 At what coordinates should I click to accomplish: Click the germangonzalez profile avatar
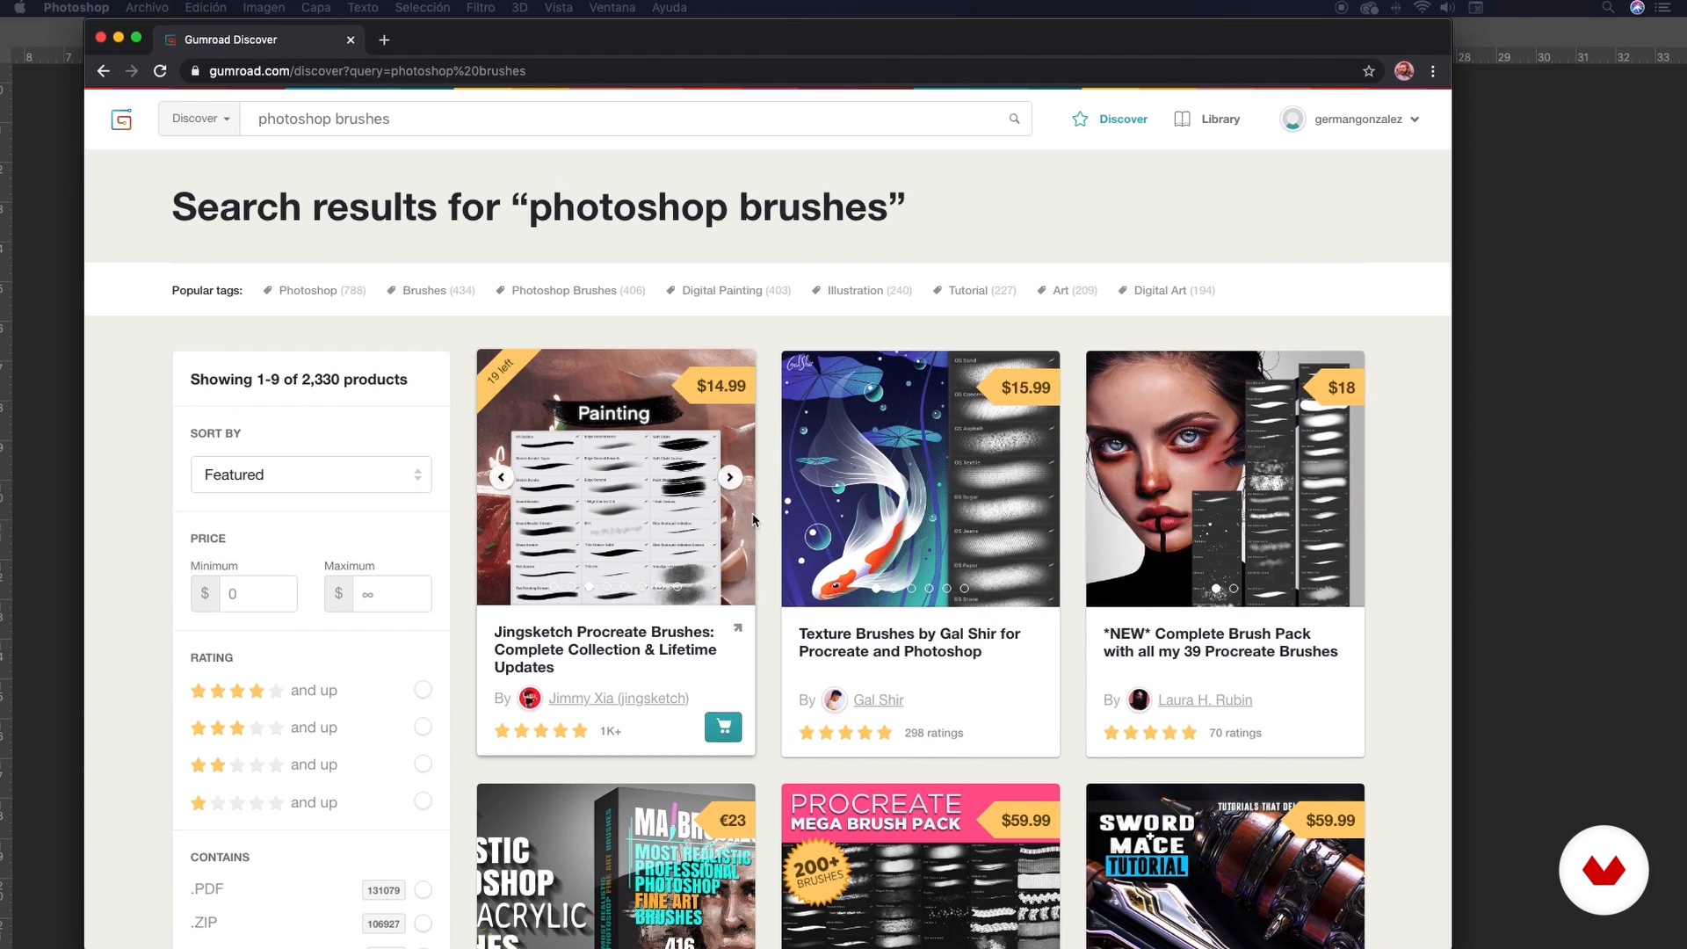1292,119
